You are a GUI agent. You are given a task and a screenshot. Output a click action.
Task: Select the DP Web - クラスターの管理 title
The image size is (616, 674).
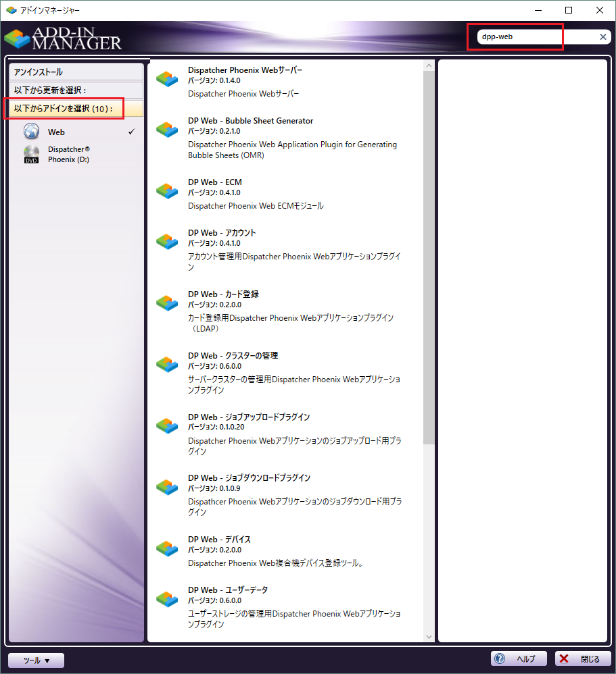coord(233,356)
